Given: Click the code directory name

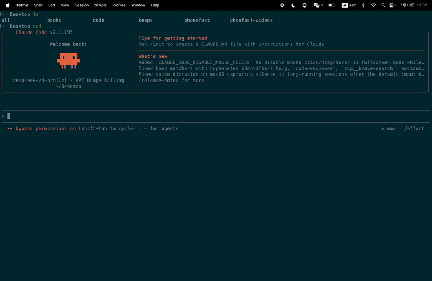Looking at the screenshot, I should coord(98,20).
